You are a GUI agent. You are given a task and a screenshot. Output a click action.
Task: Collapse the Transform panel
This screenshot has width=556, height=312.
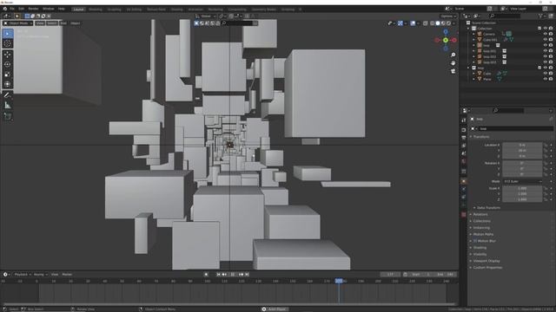point(480,137)
